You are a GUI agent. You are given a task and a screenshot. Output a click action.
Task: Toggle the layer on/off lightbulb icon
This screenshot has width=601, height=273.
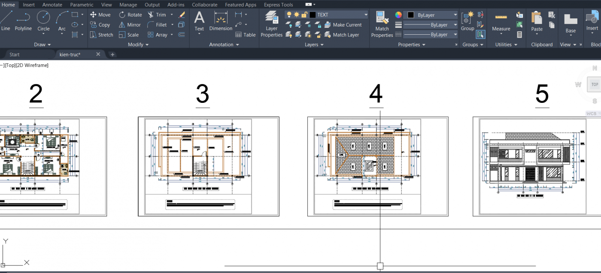click(x=289, y=15)
